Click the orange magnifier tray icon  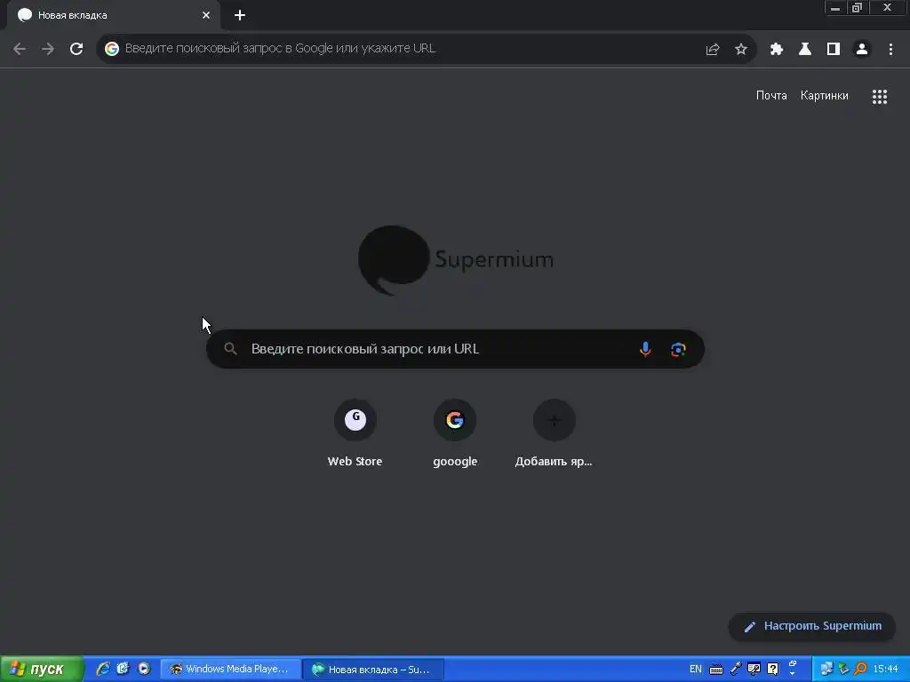click(x=860, y=670)
